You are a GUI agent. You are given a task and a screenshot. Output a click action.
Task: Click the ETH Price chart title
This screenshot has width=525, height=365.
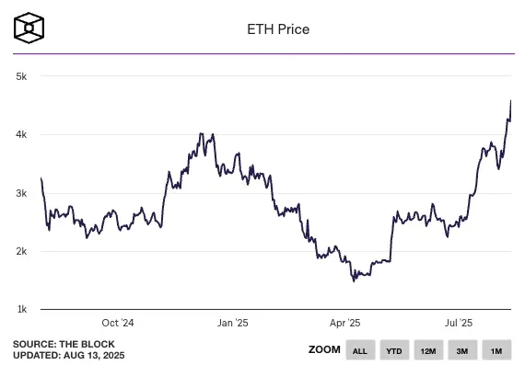278,29
